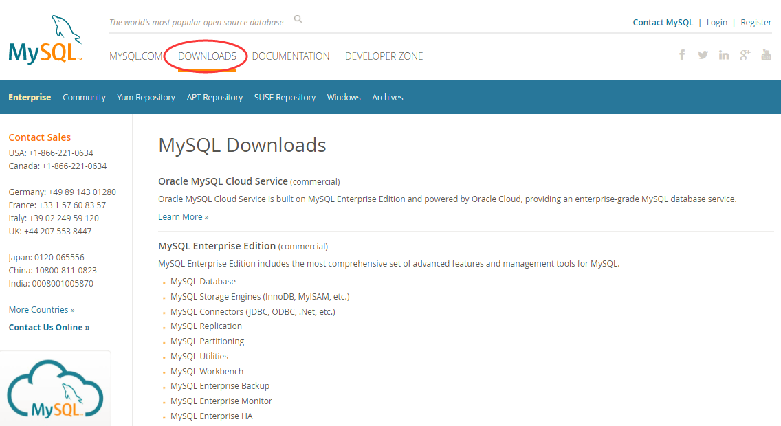Click the Japan phone number
This screenshot has height=426, width=781.
click(59, 257)
